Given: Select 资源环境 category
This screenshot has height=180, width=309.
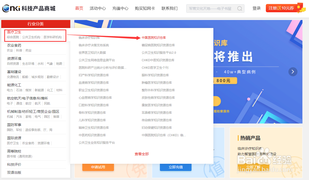Looking at the screenshot, I should point(14,58).
